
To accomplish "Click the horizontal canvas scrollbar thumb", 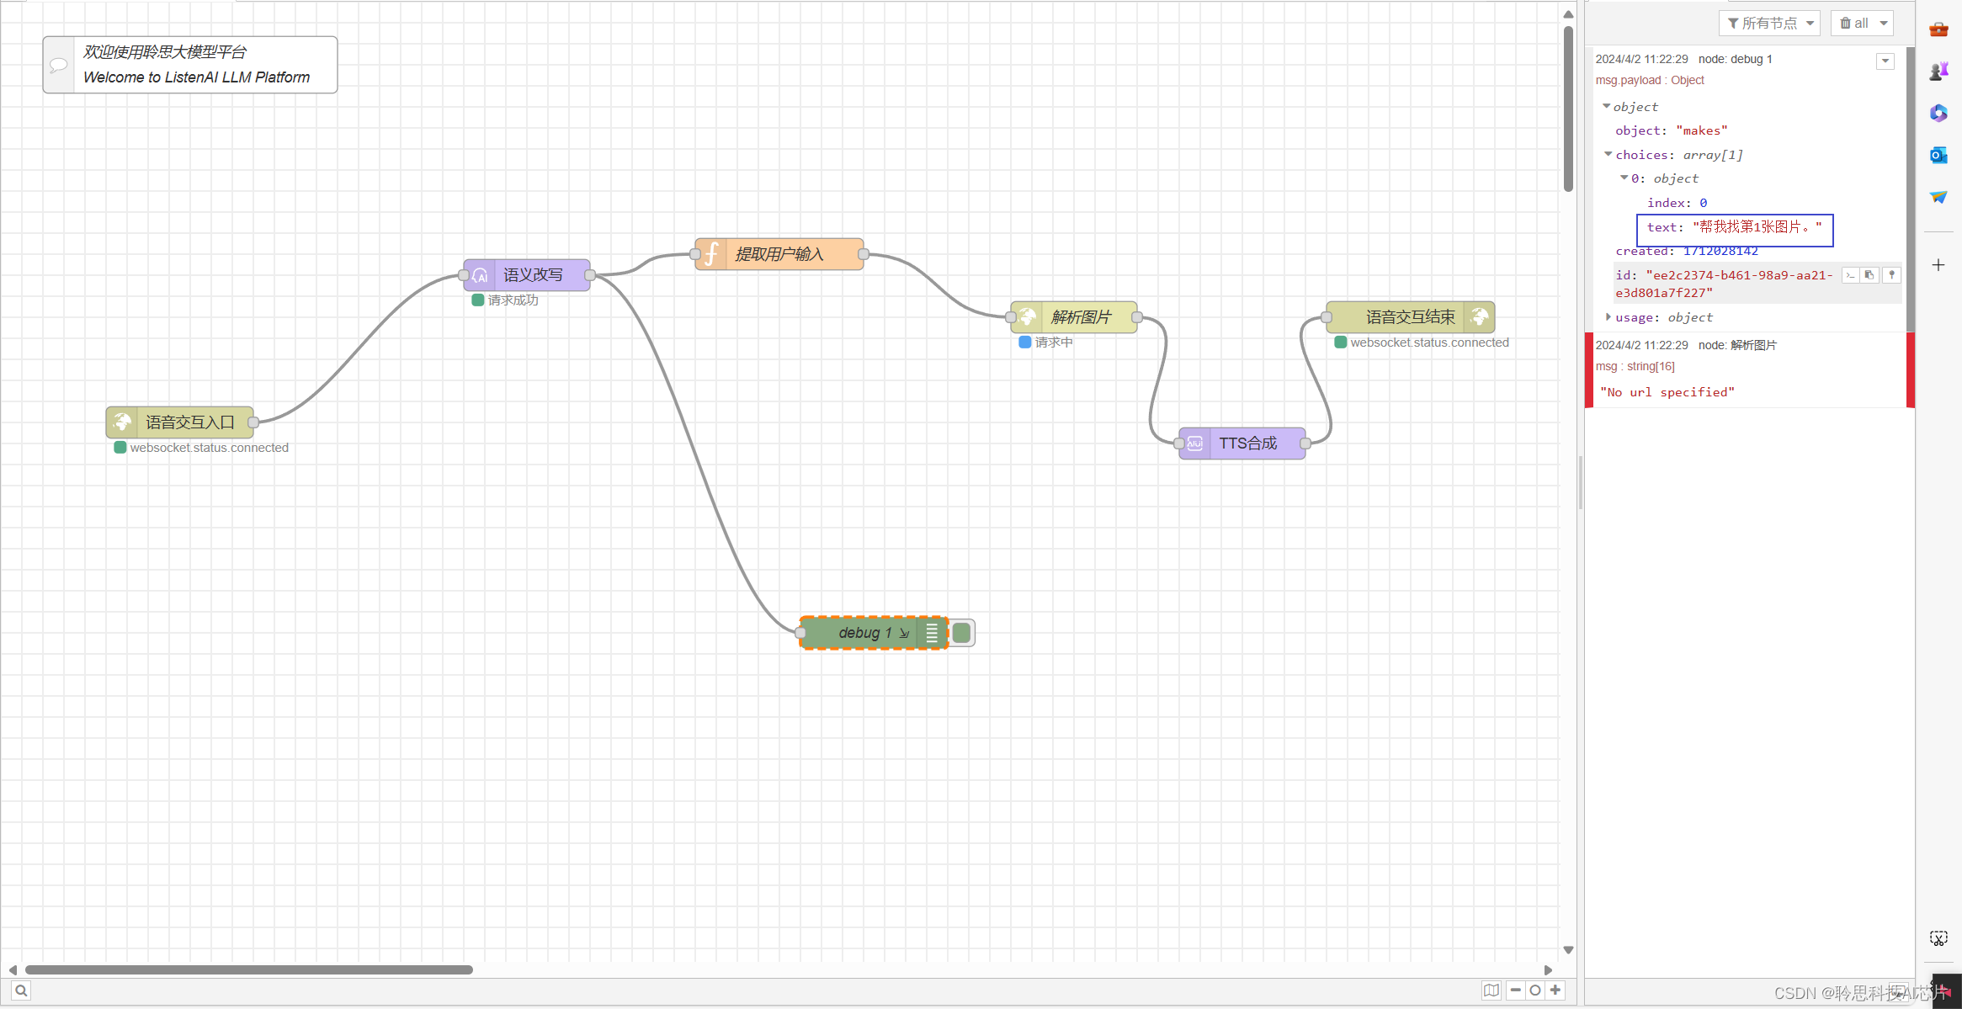I will pos(249,969).
